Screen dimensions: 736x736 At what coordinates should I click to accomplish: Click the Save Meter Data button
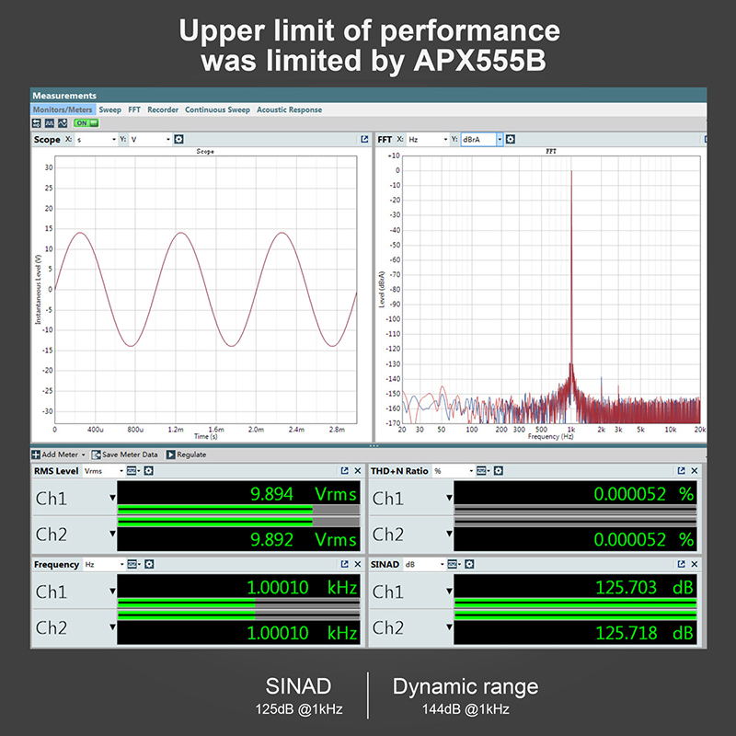tap(125, 454)
